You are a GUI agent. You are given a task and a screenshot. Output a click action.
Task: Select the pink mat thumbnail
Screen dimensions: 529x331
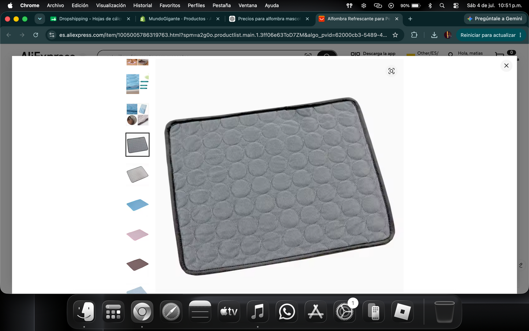point(137,235)
